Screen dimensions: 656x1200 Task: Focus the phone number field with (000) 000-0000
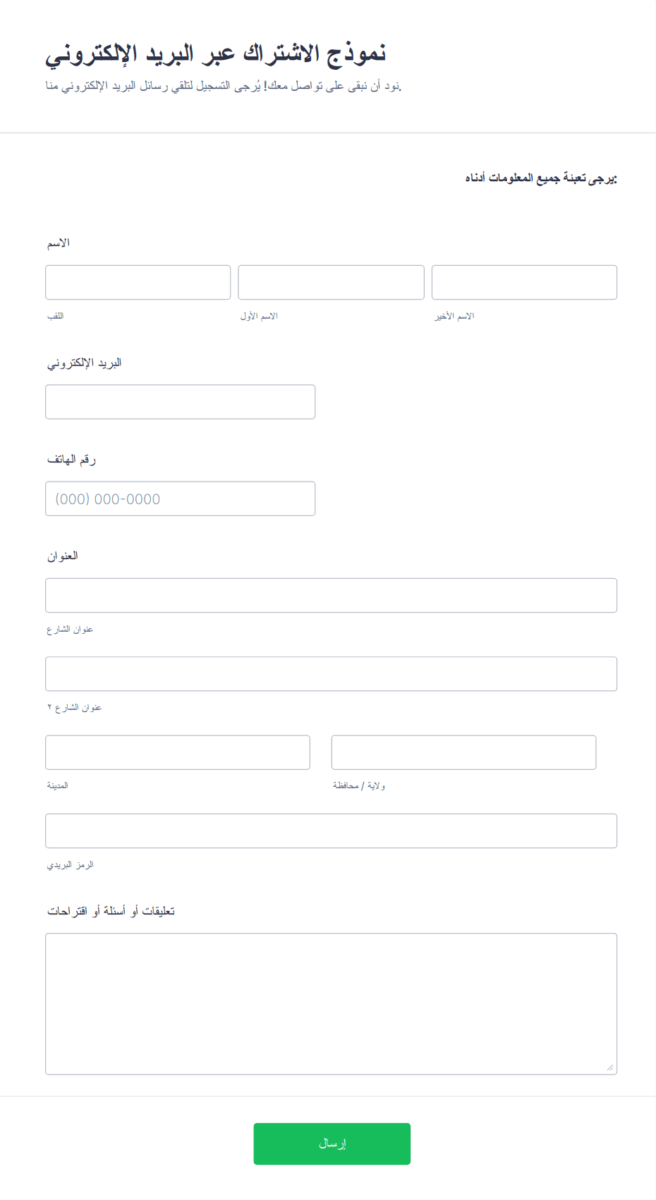coord(181,498)
